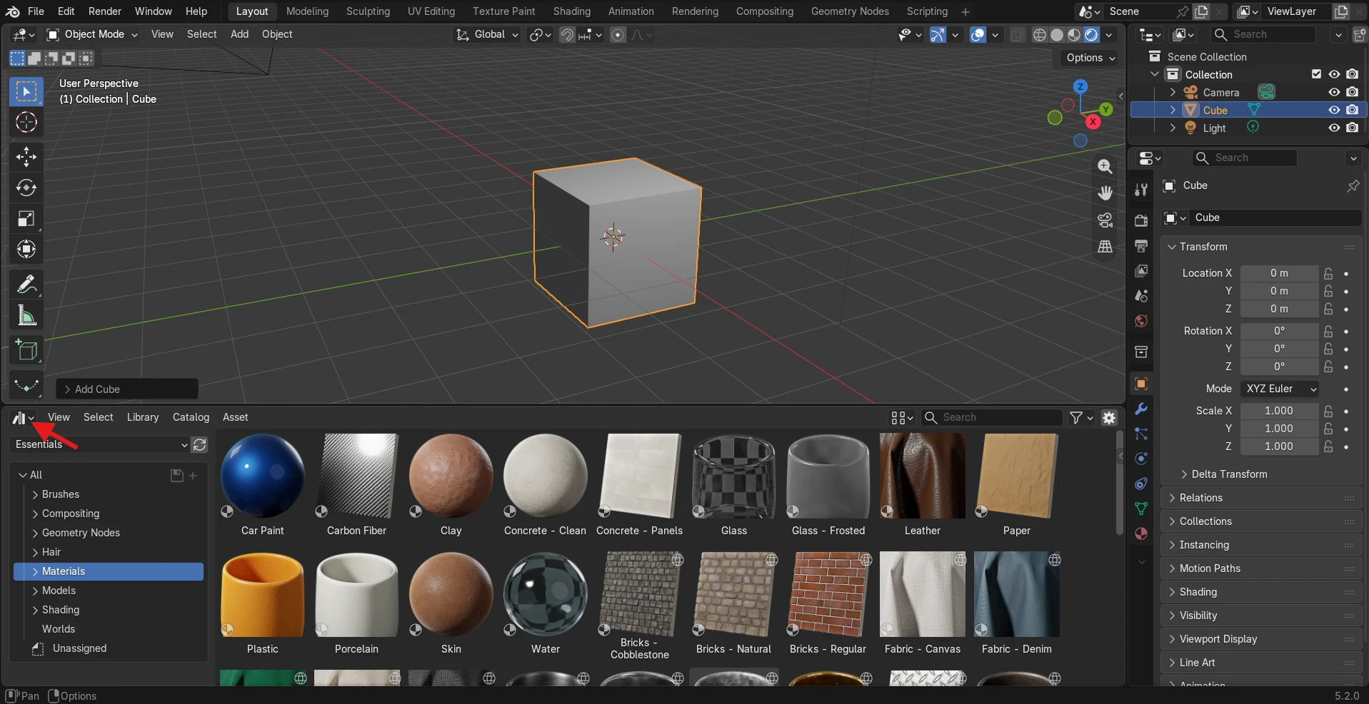
Task: Select the Cursor tool in toolbar
Action: click(x=26, y=122)
